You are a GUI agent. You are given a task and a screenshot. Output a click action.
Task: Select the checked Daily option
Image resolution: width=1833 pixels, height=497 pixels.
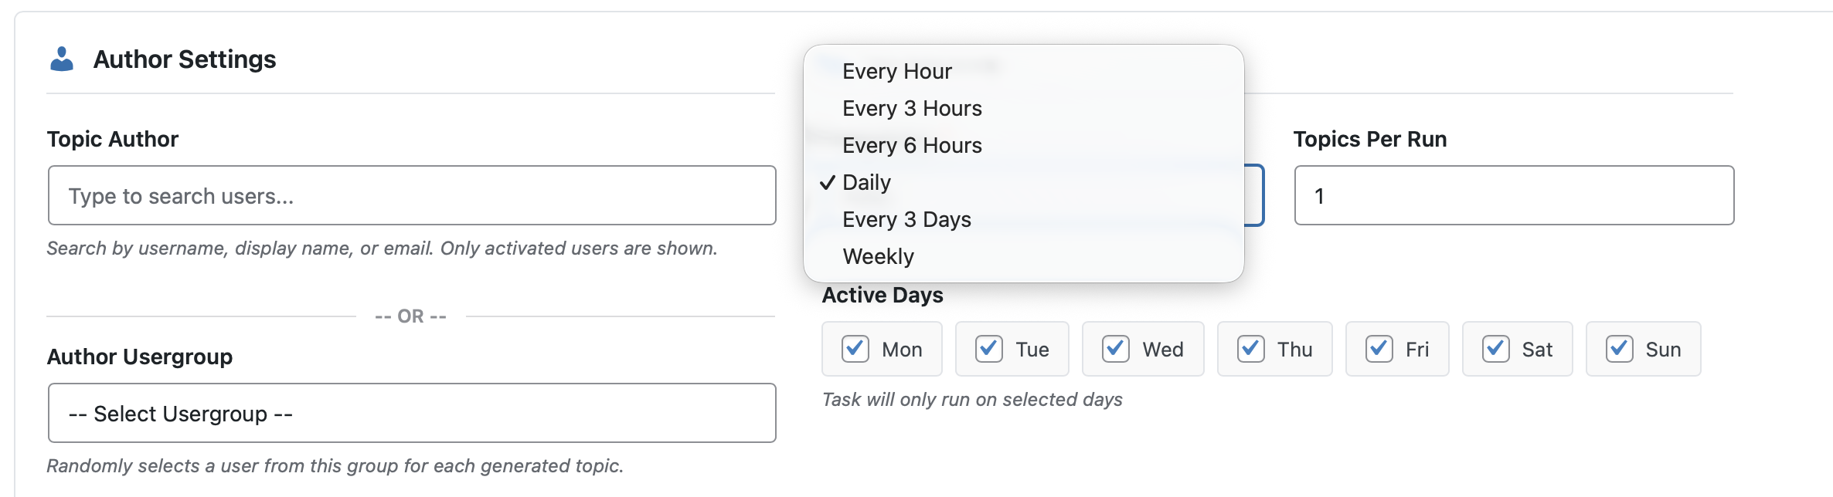tap(866, 182)
